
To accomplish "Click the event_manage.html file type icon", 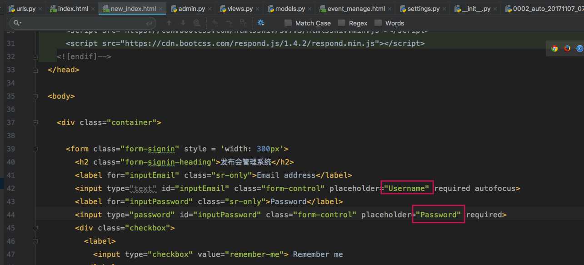I will click(x=323, y=9).
